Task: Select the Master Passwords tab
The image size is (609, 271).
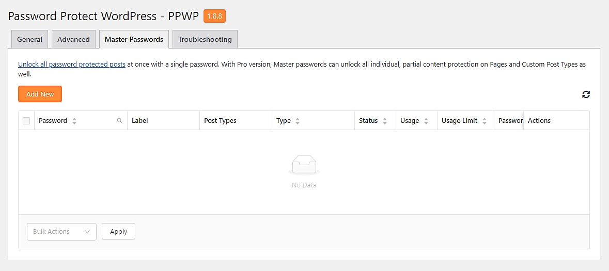Action: [x=134, y=39]
